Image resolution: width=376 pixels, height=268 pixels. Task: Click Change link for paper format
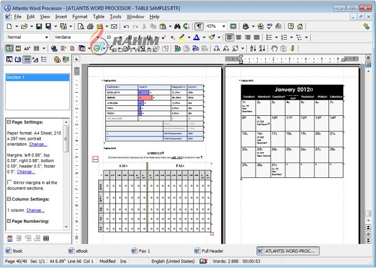[38, 144]
